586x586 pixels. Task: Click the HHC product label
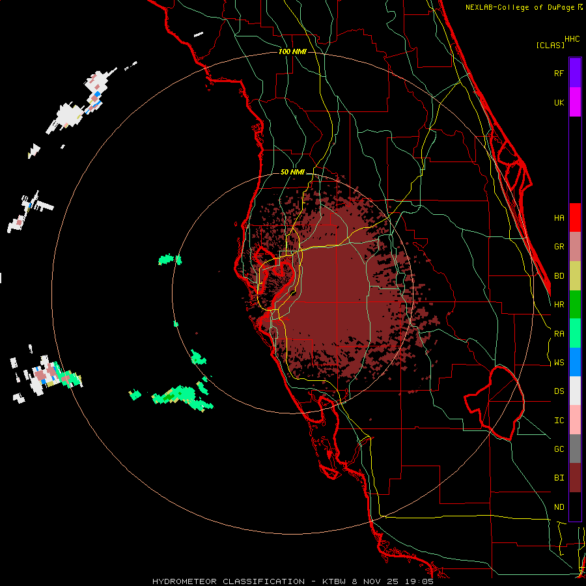[x=572, y=39]
